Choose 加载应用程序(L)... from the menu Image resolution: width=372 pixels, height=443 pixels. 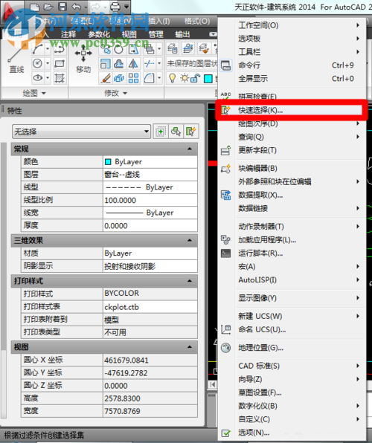pos(291,240)
